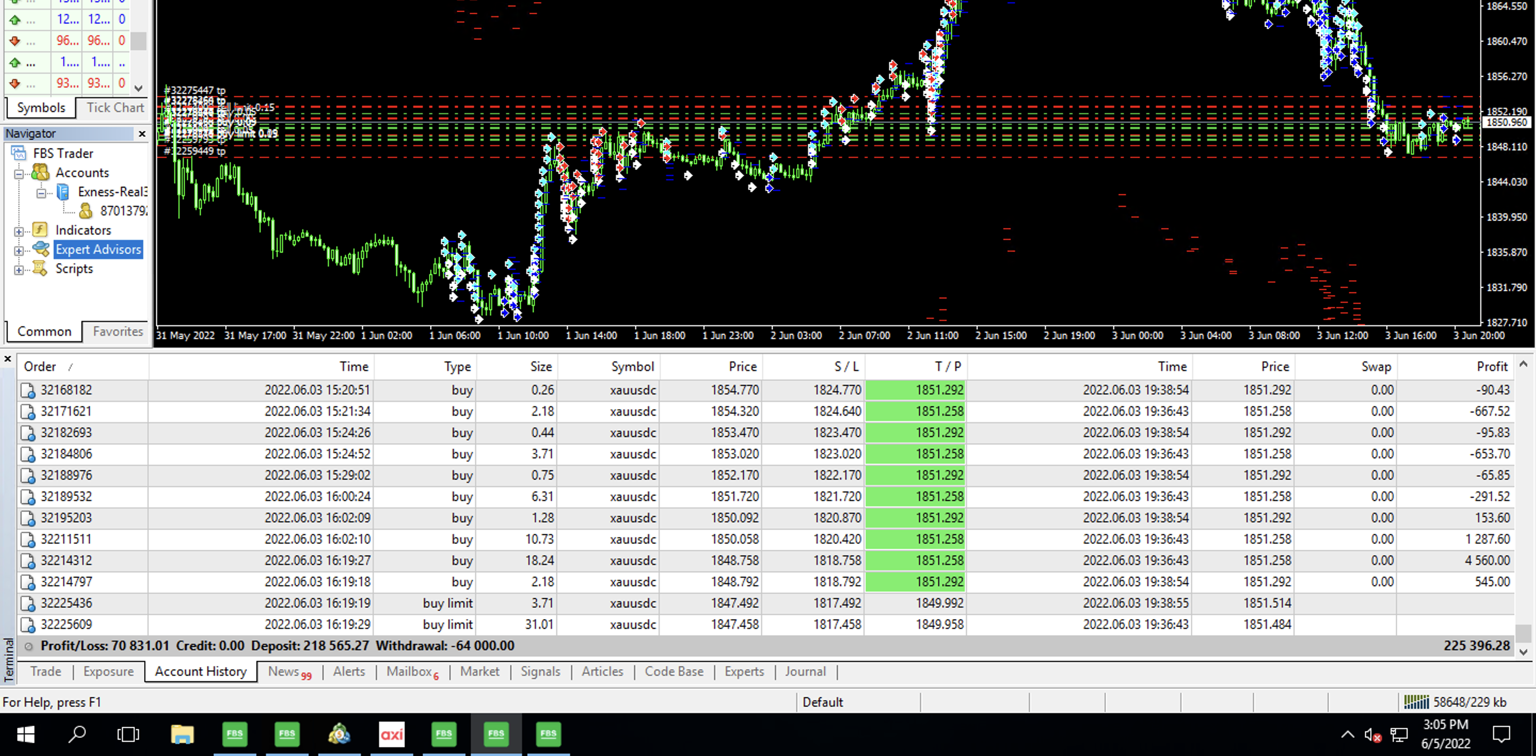Close the Navigator panel
The width and height of the screenshot is (1536, 756).
(142, 133)
